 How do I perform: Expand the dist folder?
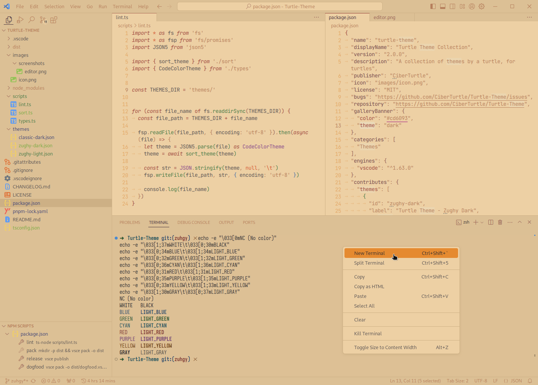(56, 47)
